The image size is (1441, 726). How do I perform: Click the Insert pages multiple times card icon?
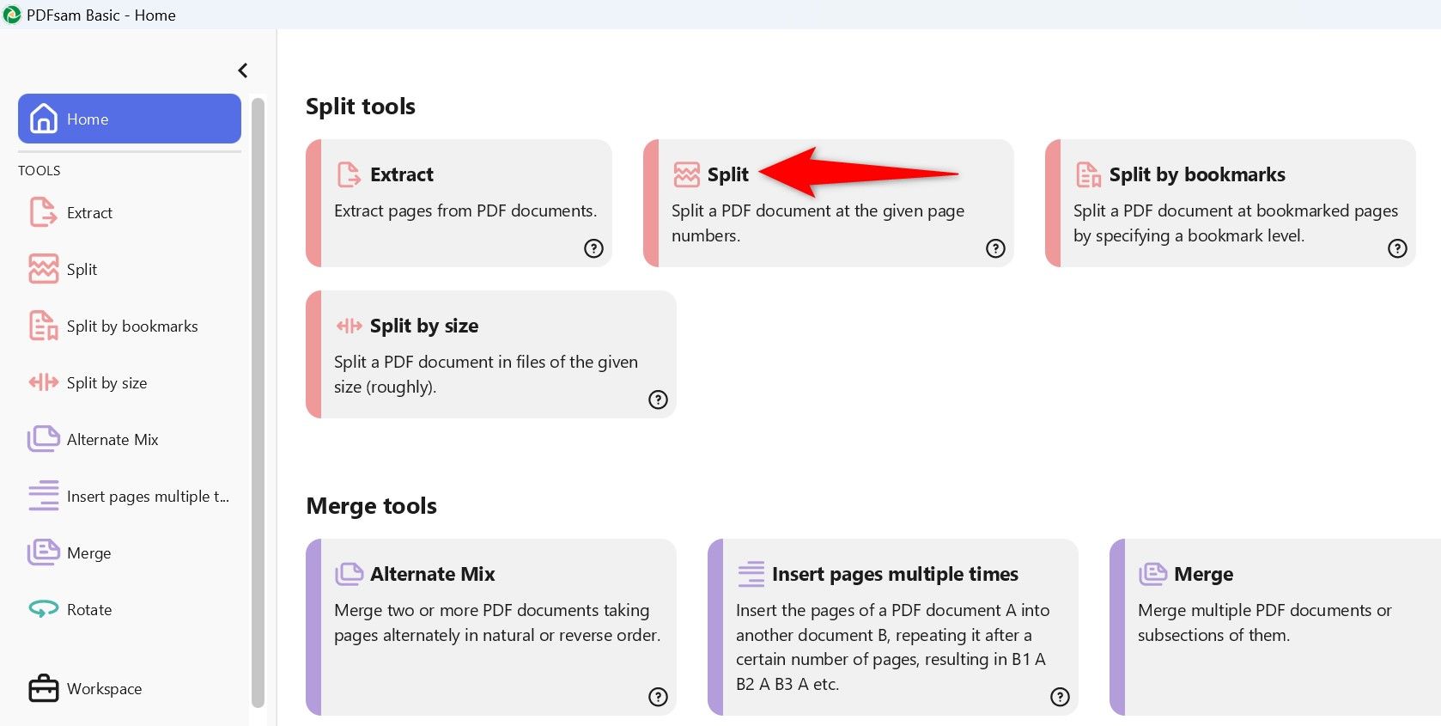tap(751, 574)
